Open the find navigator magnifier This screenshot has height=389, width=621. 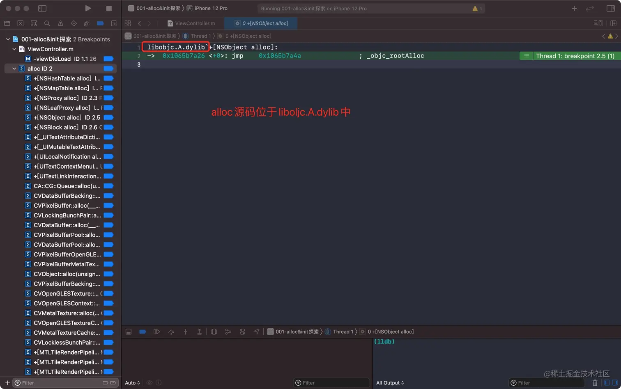click(47, 23)
